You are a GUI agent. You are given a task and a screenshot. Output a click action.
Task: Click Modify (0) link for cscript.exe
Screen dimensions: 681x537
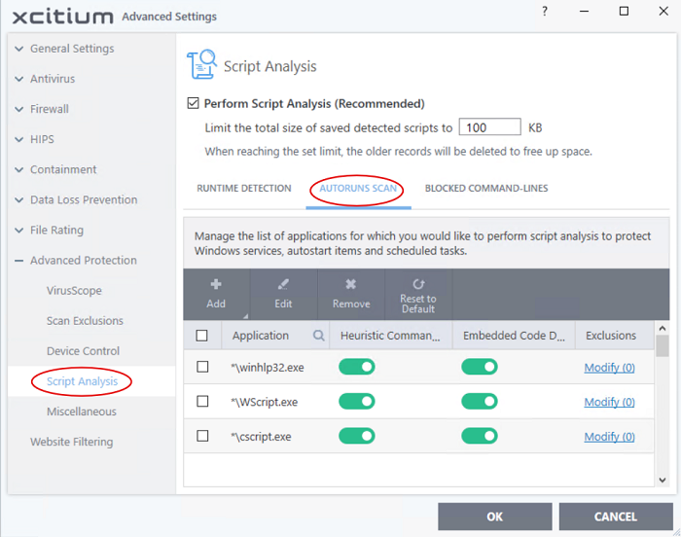pos(609,437)
